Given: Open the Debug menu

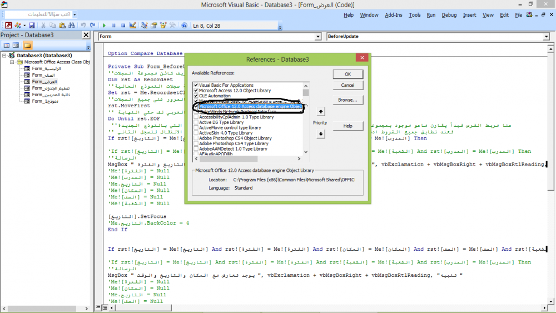Looking at the screenshot, I should (449, 15).
